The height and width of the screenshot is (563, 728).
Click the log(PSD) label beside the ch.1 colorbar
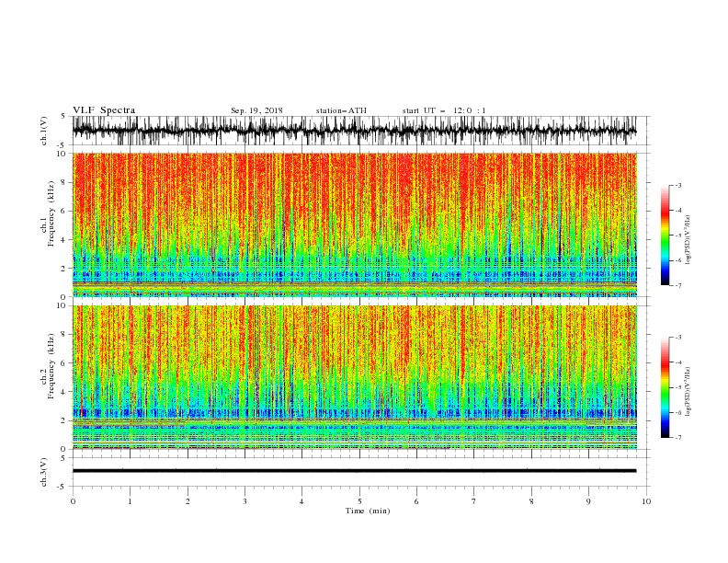tap(688, 240)
